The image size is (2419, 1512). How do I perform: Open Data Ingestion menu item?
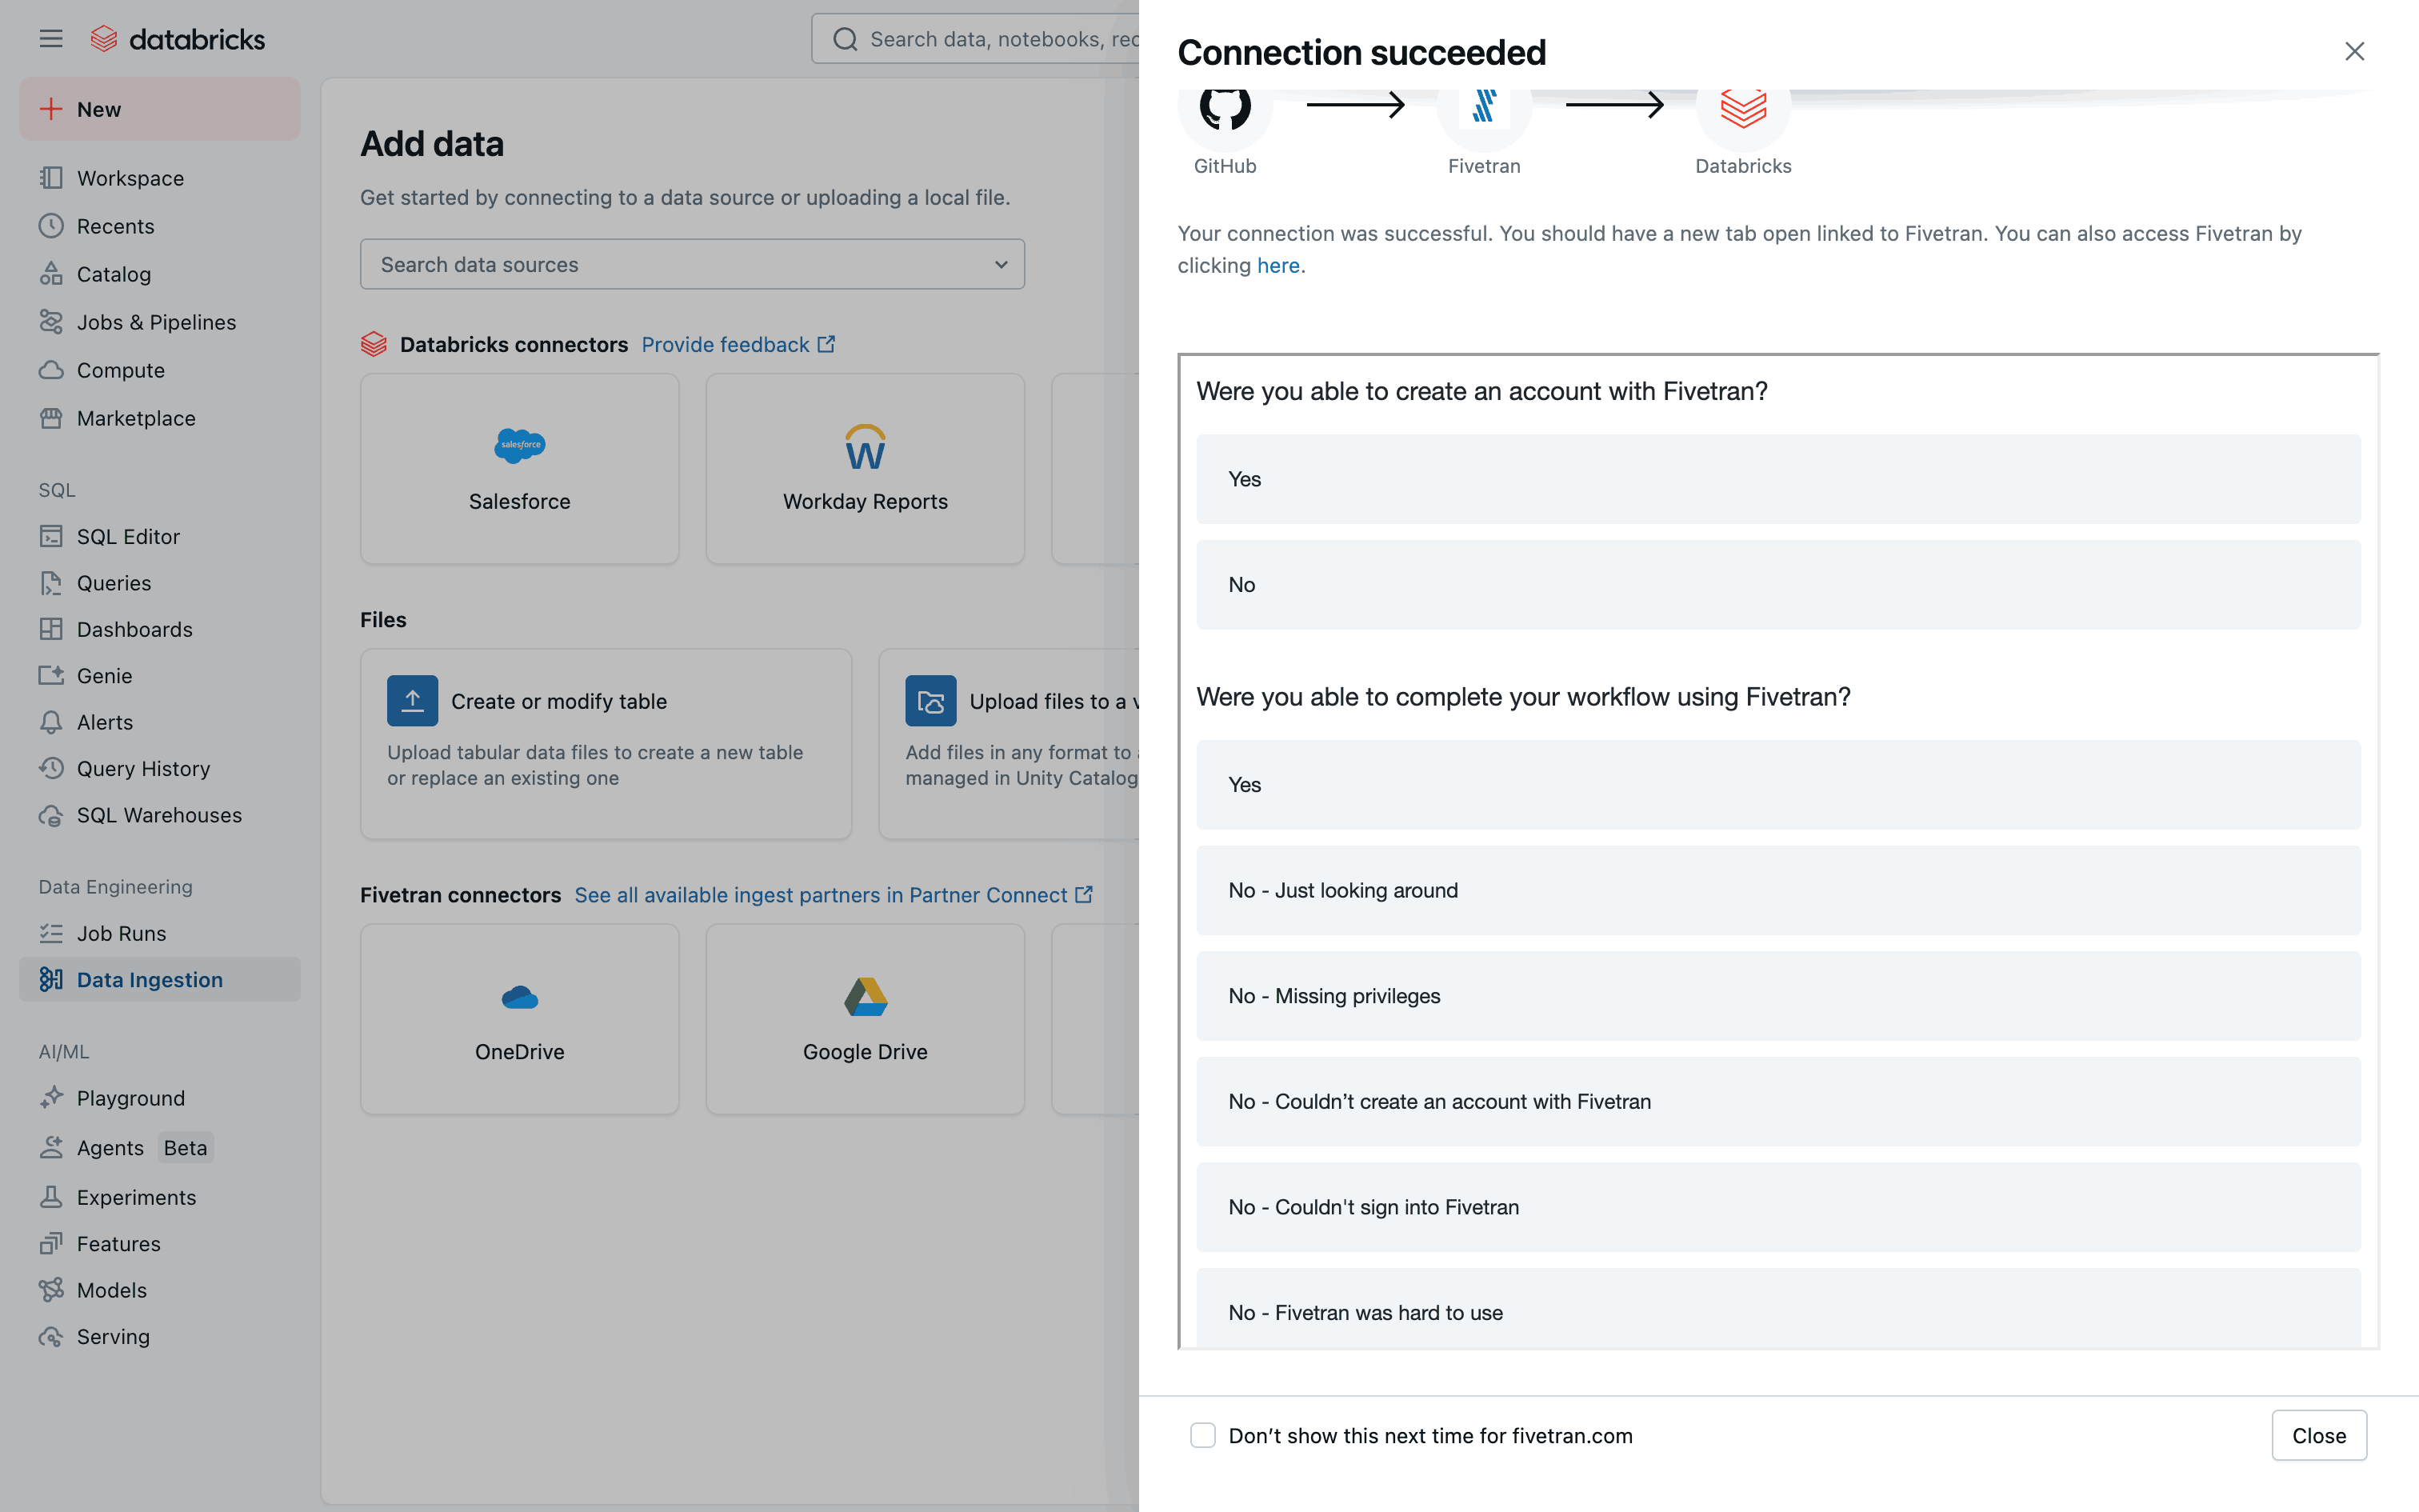[150, 980]
